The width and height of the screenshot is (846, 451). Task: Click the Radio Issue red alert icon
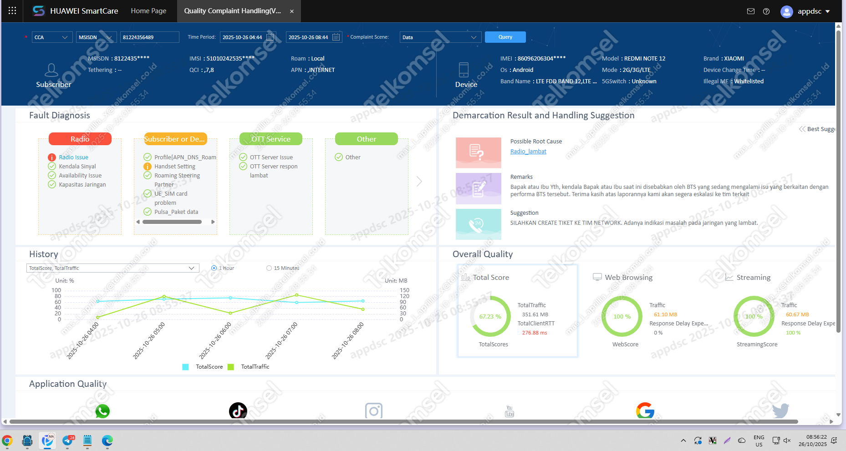tap(52, 157)
